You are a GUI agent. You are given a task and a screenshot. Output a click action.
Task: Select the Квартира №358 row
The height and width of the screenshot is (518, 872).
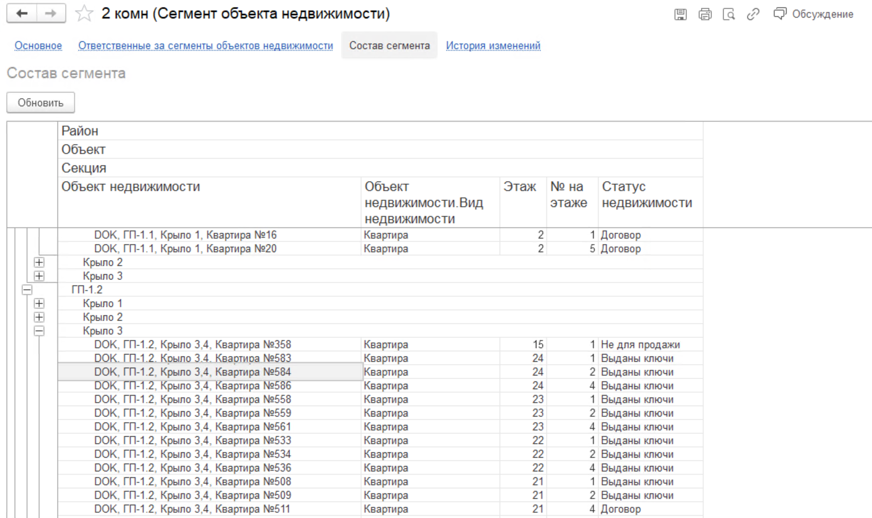point(193,344)
